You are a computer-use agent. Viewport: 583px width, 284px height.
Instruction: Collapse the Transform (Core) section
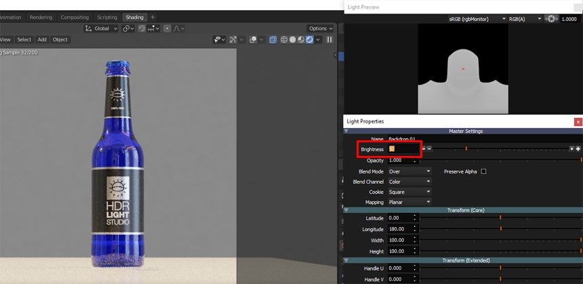point(346,210)
